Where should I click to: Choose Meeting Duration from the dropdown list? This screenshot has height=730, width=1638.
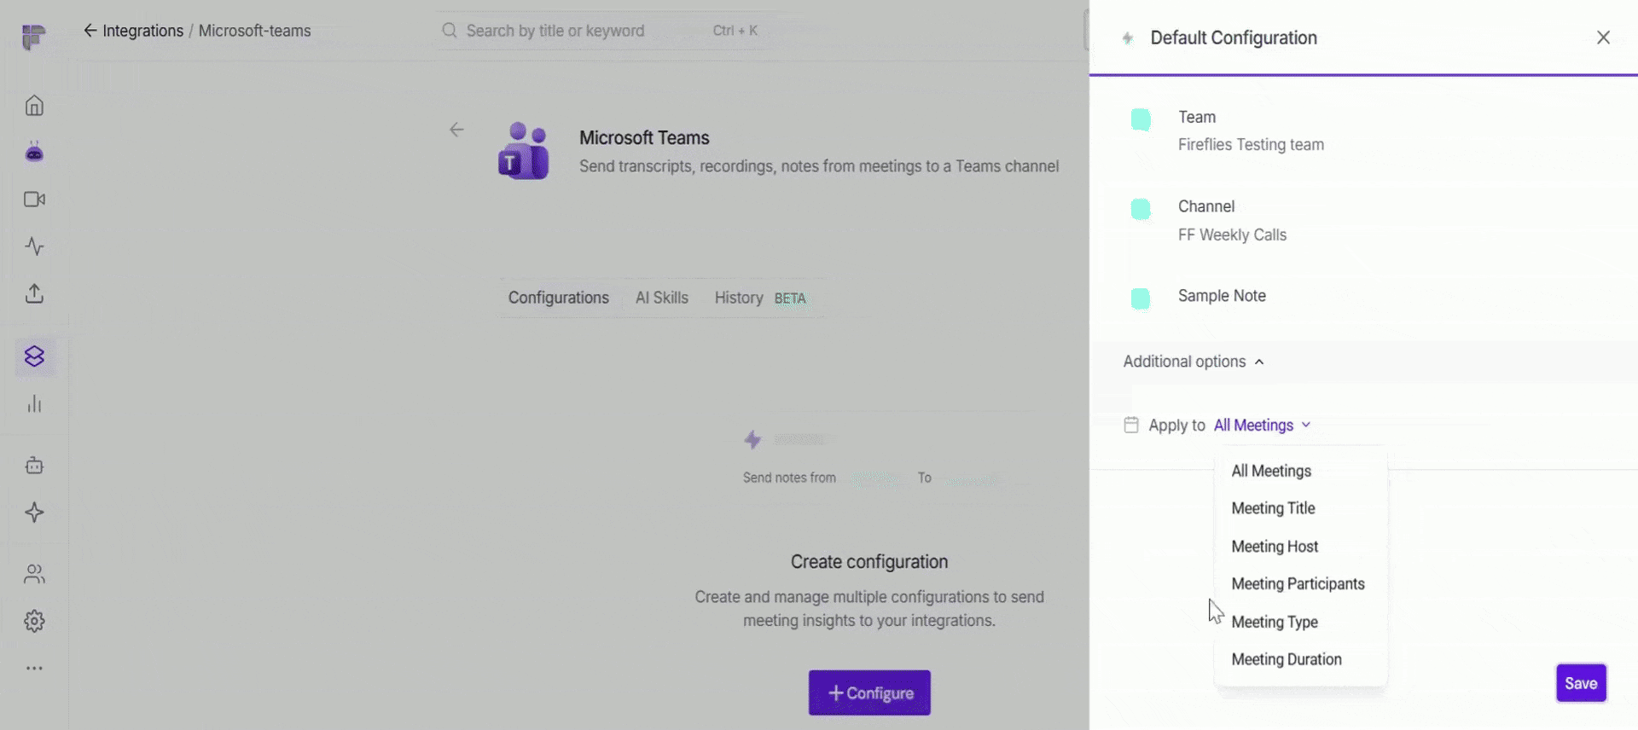(x=1287, y=659)
